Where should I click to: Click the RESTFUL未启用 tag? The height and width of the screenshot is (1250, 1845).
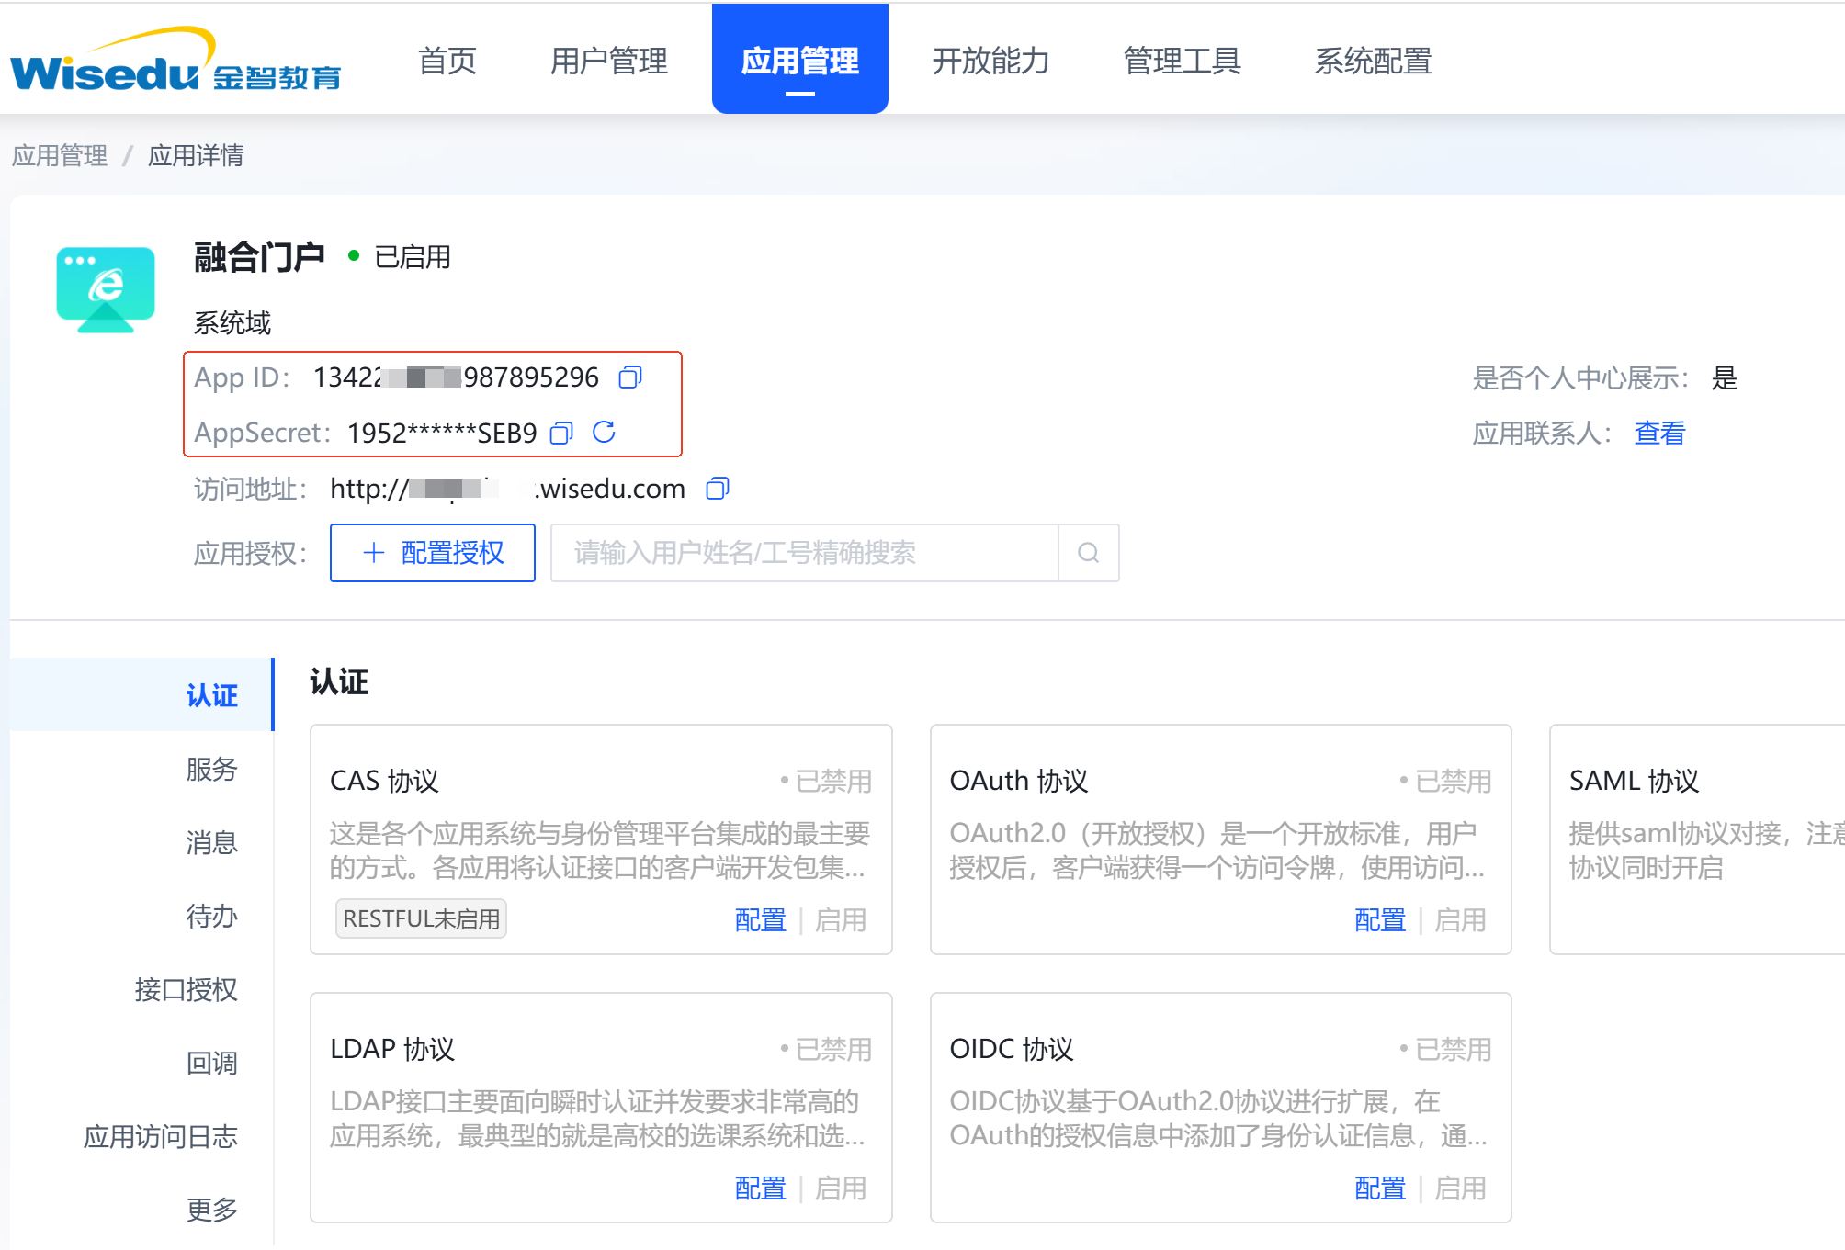[x=421, y=918]
